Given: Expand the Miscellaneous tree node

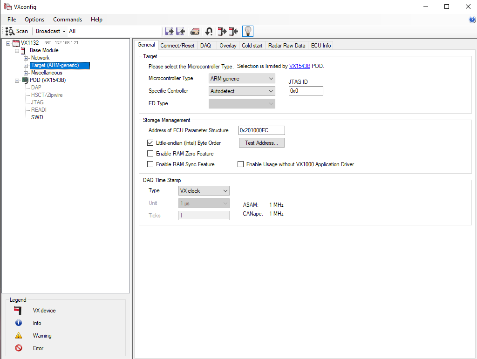Looking at the screenshot, I should click(26, 73).
